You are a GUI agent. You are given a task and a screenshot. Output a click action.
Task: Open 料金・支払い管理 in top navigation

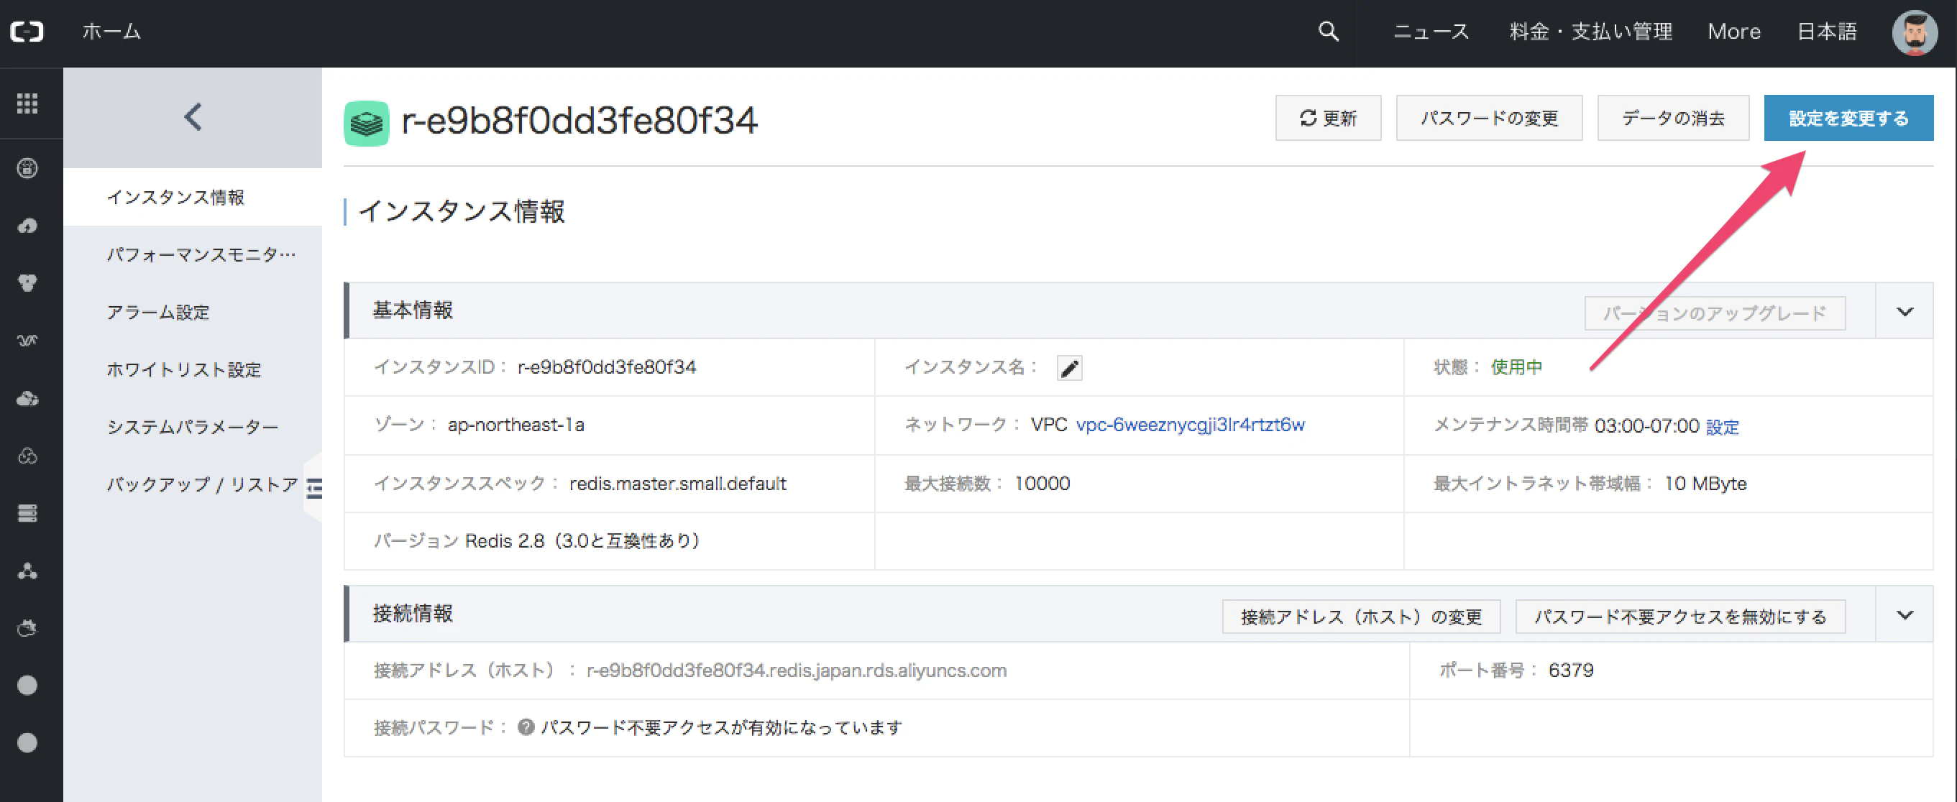(x=1590, y=32)
